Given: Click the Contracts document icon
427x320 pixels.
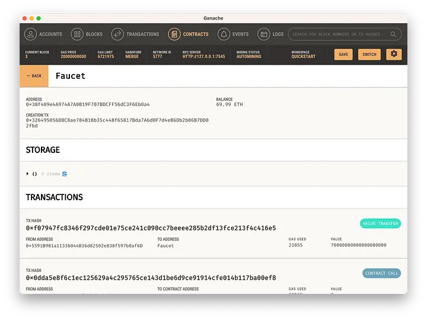Looking at the screenshot, I should click(x=174, y=34).
